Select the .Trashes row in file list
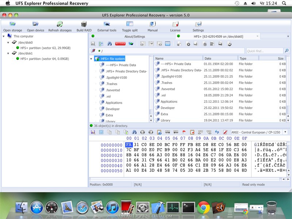 pyautogui.click(x=220, y=83)
